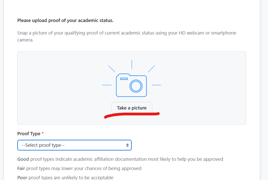Click the camera lens circle

coord(136,86)
